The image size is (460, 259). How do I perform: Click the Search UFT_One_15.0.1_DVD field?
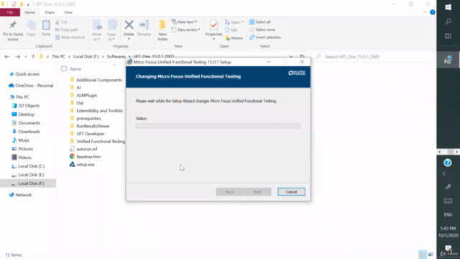point(372,57)
